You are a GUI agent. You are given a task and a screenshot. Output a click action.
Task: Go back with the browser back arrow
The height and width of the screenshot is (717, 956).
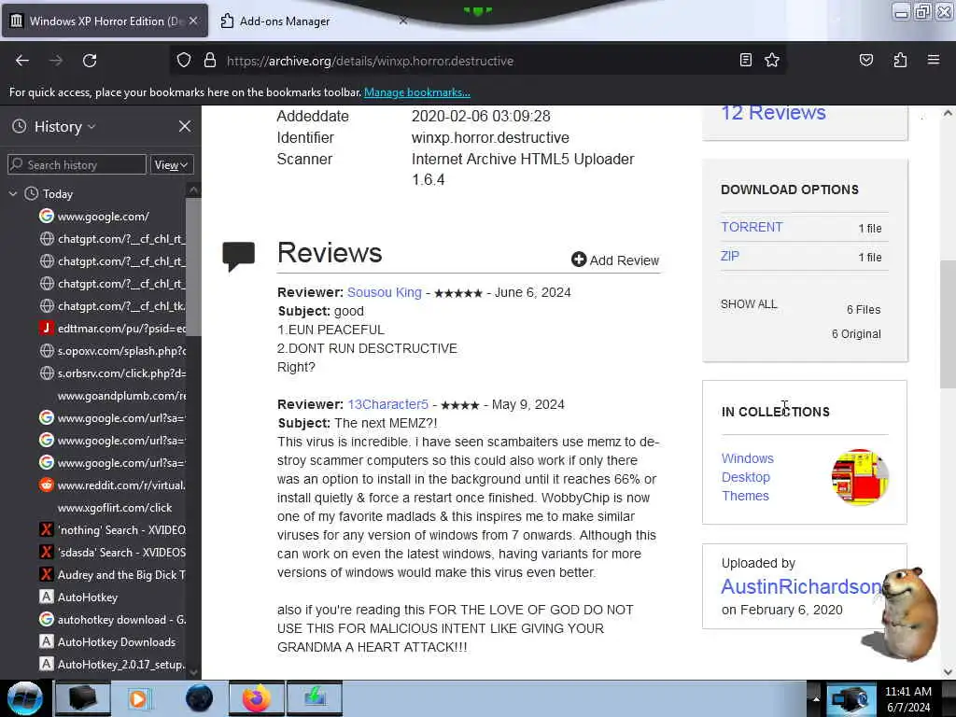click(22, 61)
